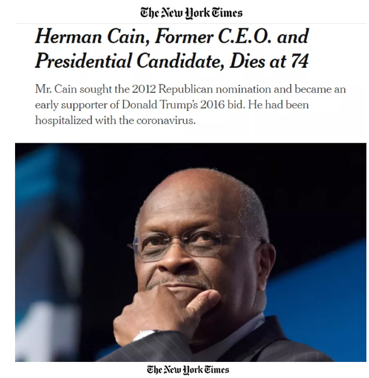Click the word "hospitalized" in summary

pyautogui.click(x=64, y=120)
